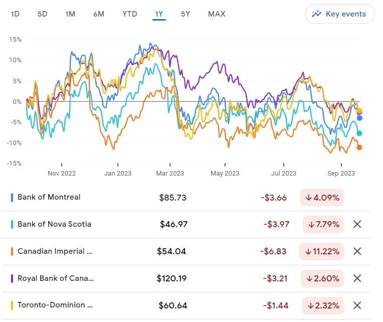This screenshot has width=383, height=322.
Task: Click the -$3.97 change amount
Action: [277, 224]
